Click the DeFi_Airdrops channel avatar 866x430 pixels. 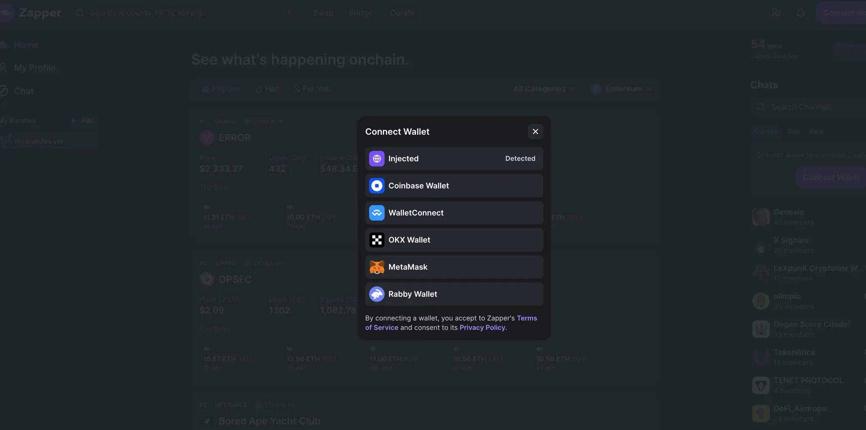click(761, 414)
